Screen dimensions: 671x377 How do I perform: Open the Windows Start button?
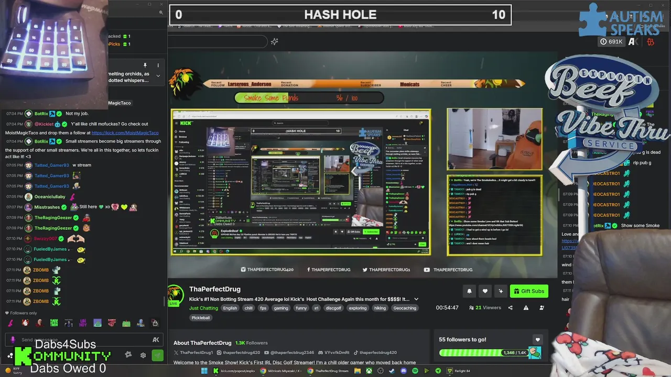click(x=204, y=371)
